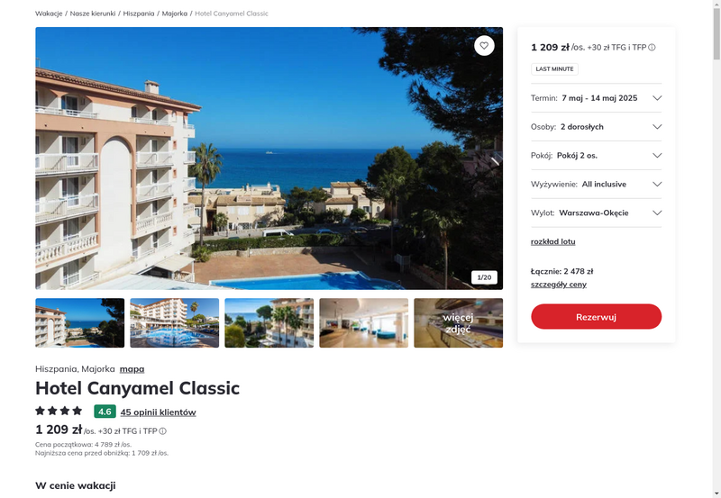The width and height of the screenshot is (721, 498).
Task: Expand the Osoby 2 dorosłych dropdown
Action: point(596,127)
